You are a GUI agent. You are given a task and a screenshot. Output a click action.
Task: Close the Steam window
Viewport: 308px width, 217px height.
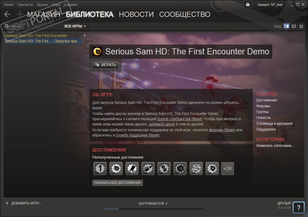303,5
